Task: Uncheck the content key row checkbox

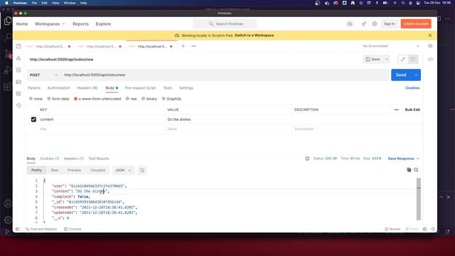Action: (33, 119)
